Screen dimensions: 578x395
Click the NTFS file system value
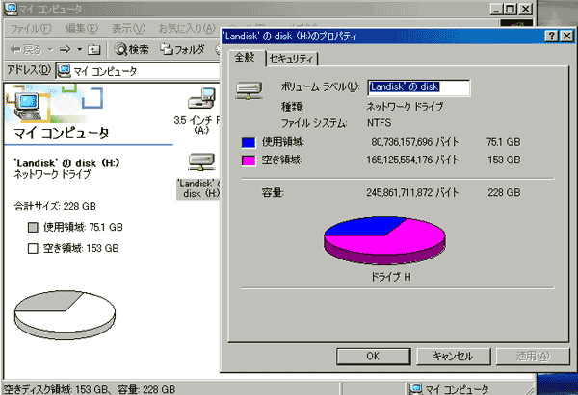coord(380,123)
